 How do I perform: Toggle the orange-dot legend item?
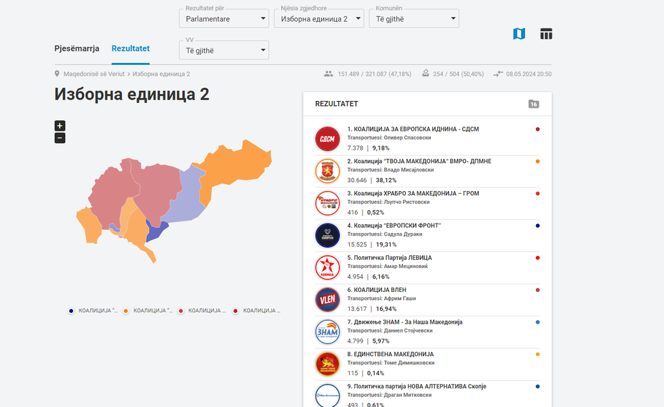(x=149, y=311)
